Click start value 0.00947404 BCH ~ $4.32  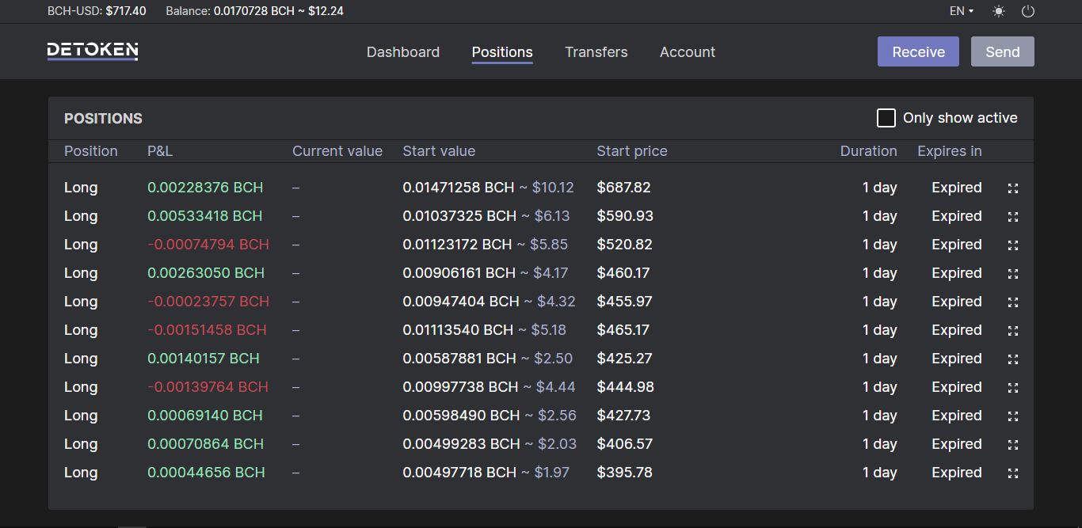coord(490,302)
